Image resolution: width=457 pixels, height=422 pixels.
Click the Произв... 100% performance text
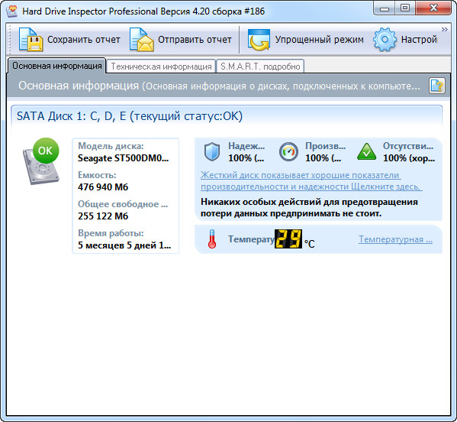point(325,152)
